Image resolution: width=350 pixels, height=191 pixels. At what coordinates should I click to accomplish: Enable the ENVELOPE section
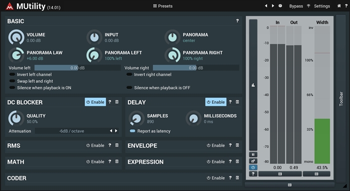coord(216,145)
